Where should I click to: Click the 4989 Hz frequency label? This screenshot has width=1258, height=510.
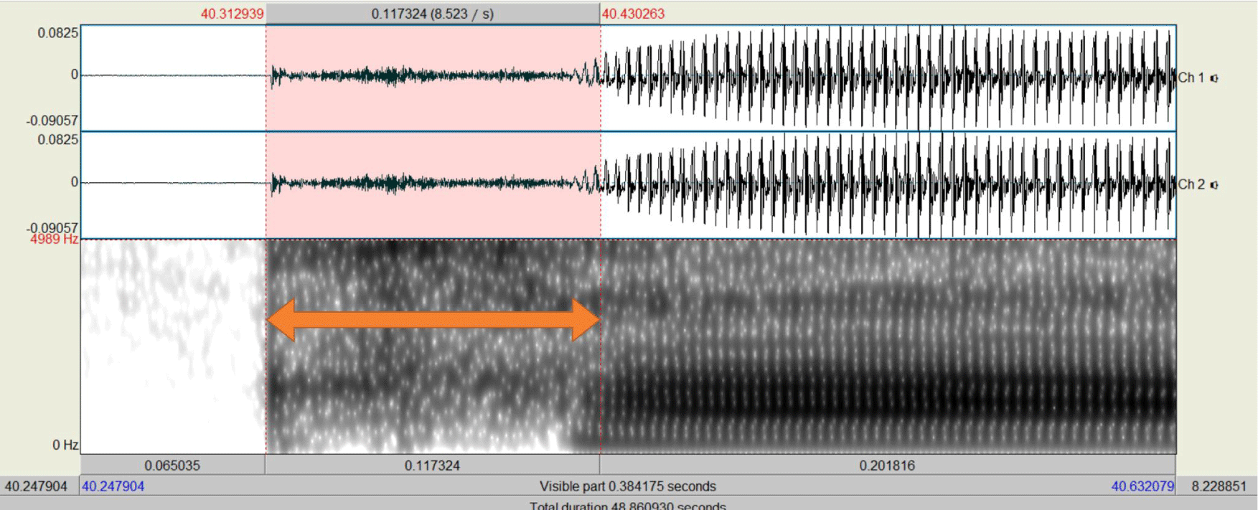click(x=54, y=239)
